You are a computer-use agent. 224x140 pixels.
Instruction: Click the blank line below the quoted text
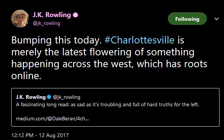(115, 112)
